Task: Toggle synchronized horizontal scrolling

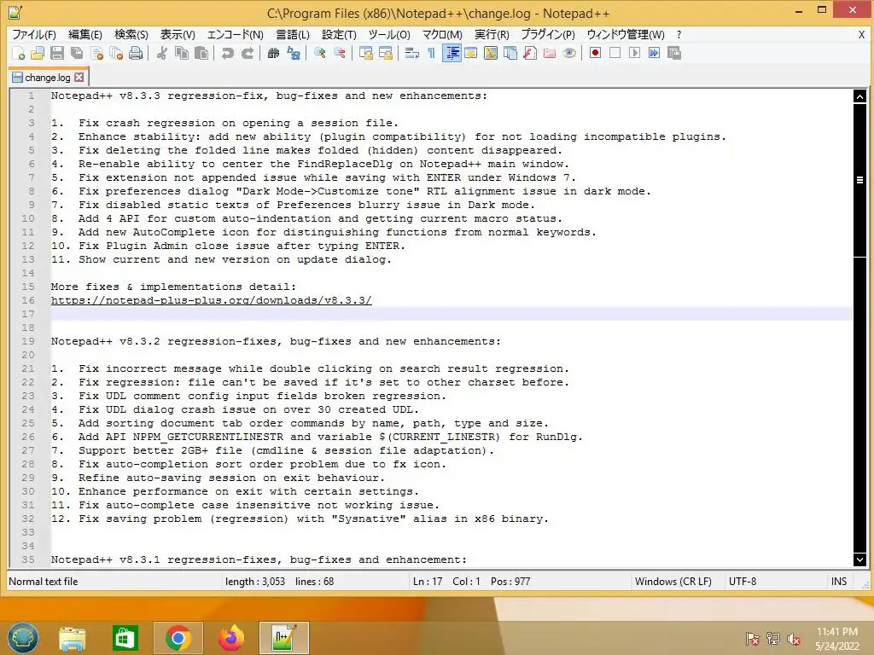Action: coord(386,53)
